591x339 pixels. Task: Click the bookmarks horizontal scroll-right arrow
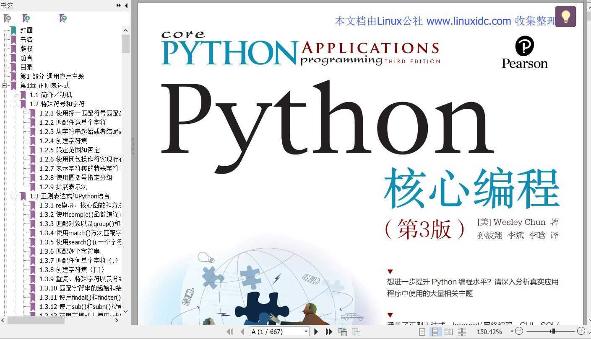coord(117,320)
